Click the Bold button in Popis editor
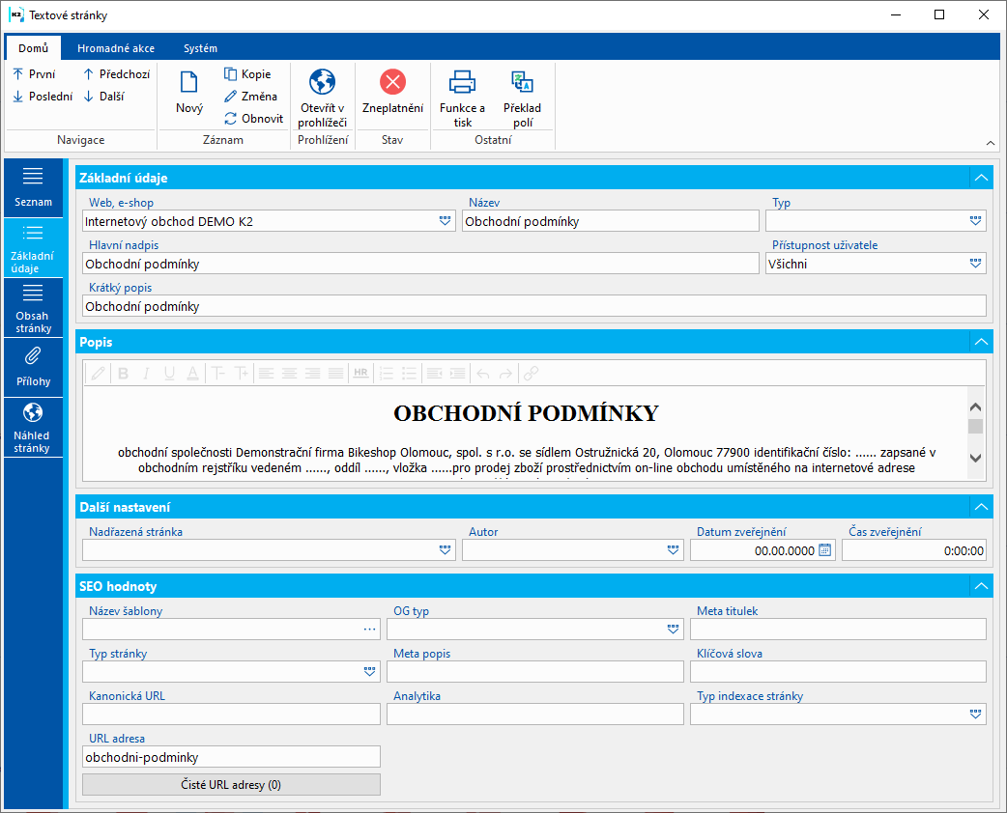This screenshot has width=1007, height=813. [x=124, y=374]
